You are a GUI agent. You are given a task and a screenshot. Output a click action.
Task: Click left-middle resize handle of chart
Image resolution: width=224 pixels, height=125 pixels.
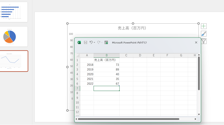coord(67,67)
